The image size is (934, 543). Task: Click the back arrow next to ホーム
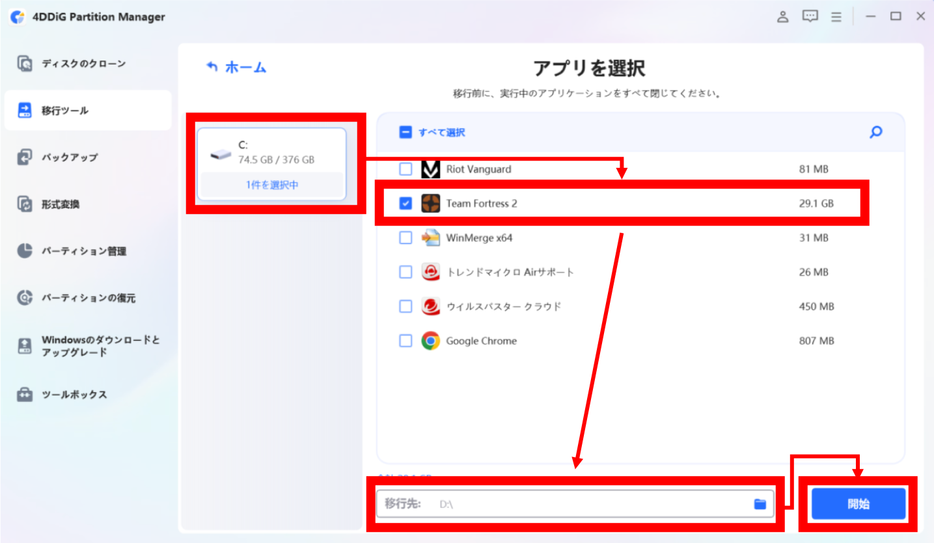pyautogui.click(x=212, y=67)
